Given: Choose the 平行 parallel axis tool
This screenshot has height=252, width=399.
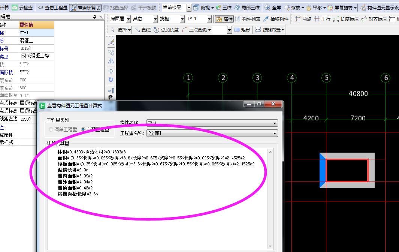Looking at the screenshot, I should 322,19.
